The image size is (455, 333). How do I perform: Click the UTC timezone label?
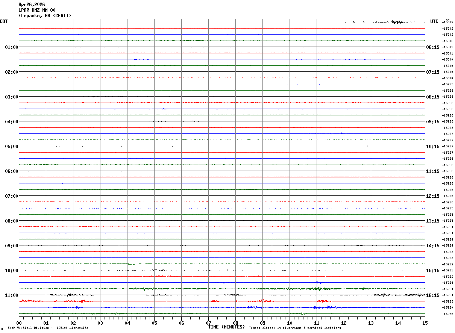tap(434, 21)
